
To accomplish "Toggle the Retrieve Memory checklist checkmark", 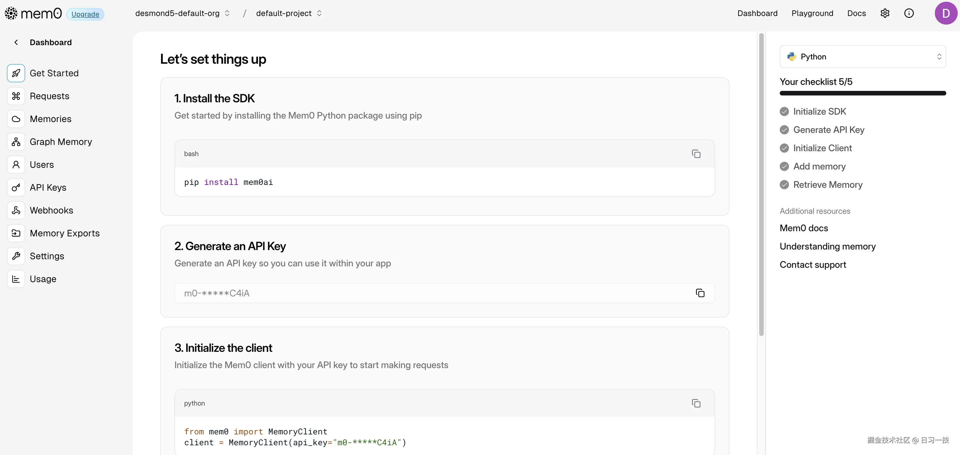I will coord(784,185).
